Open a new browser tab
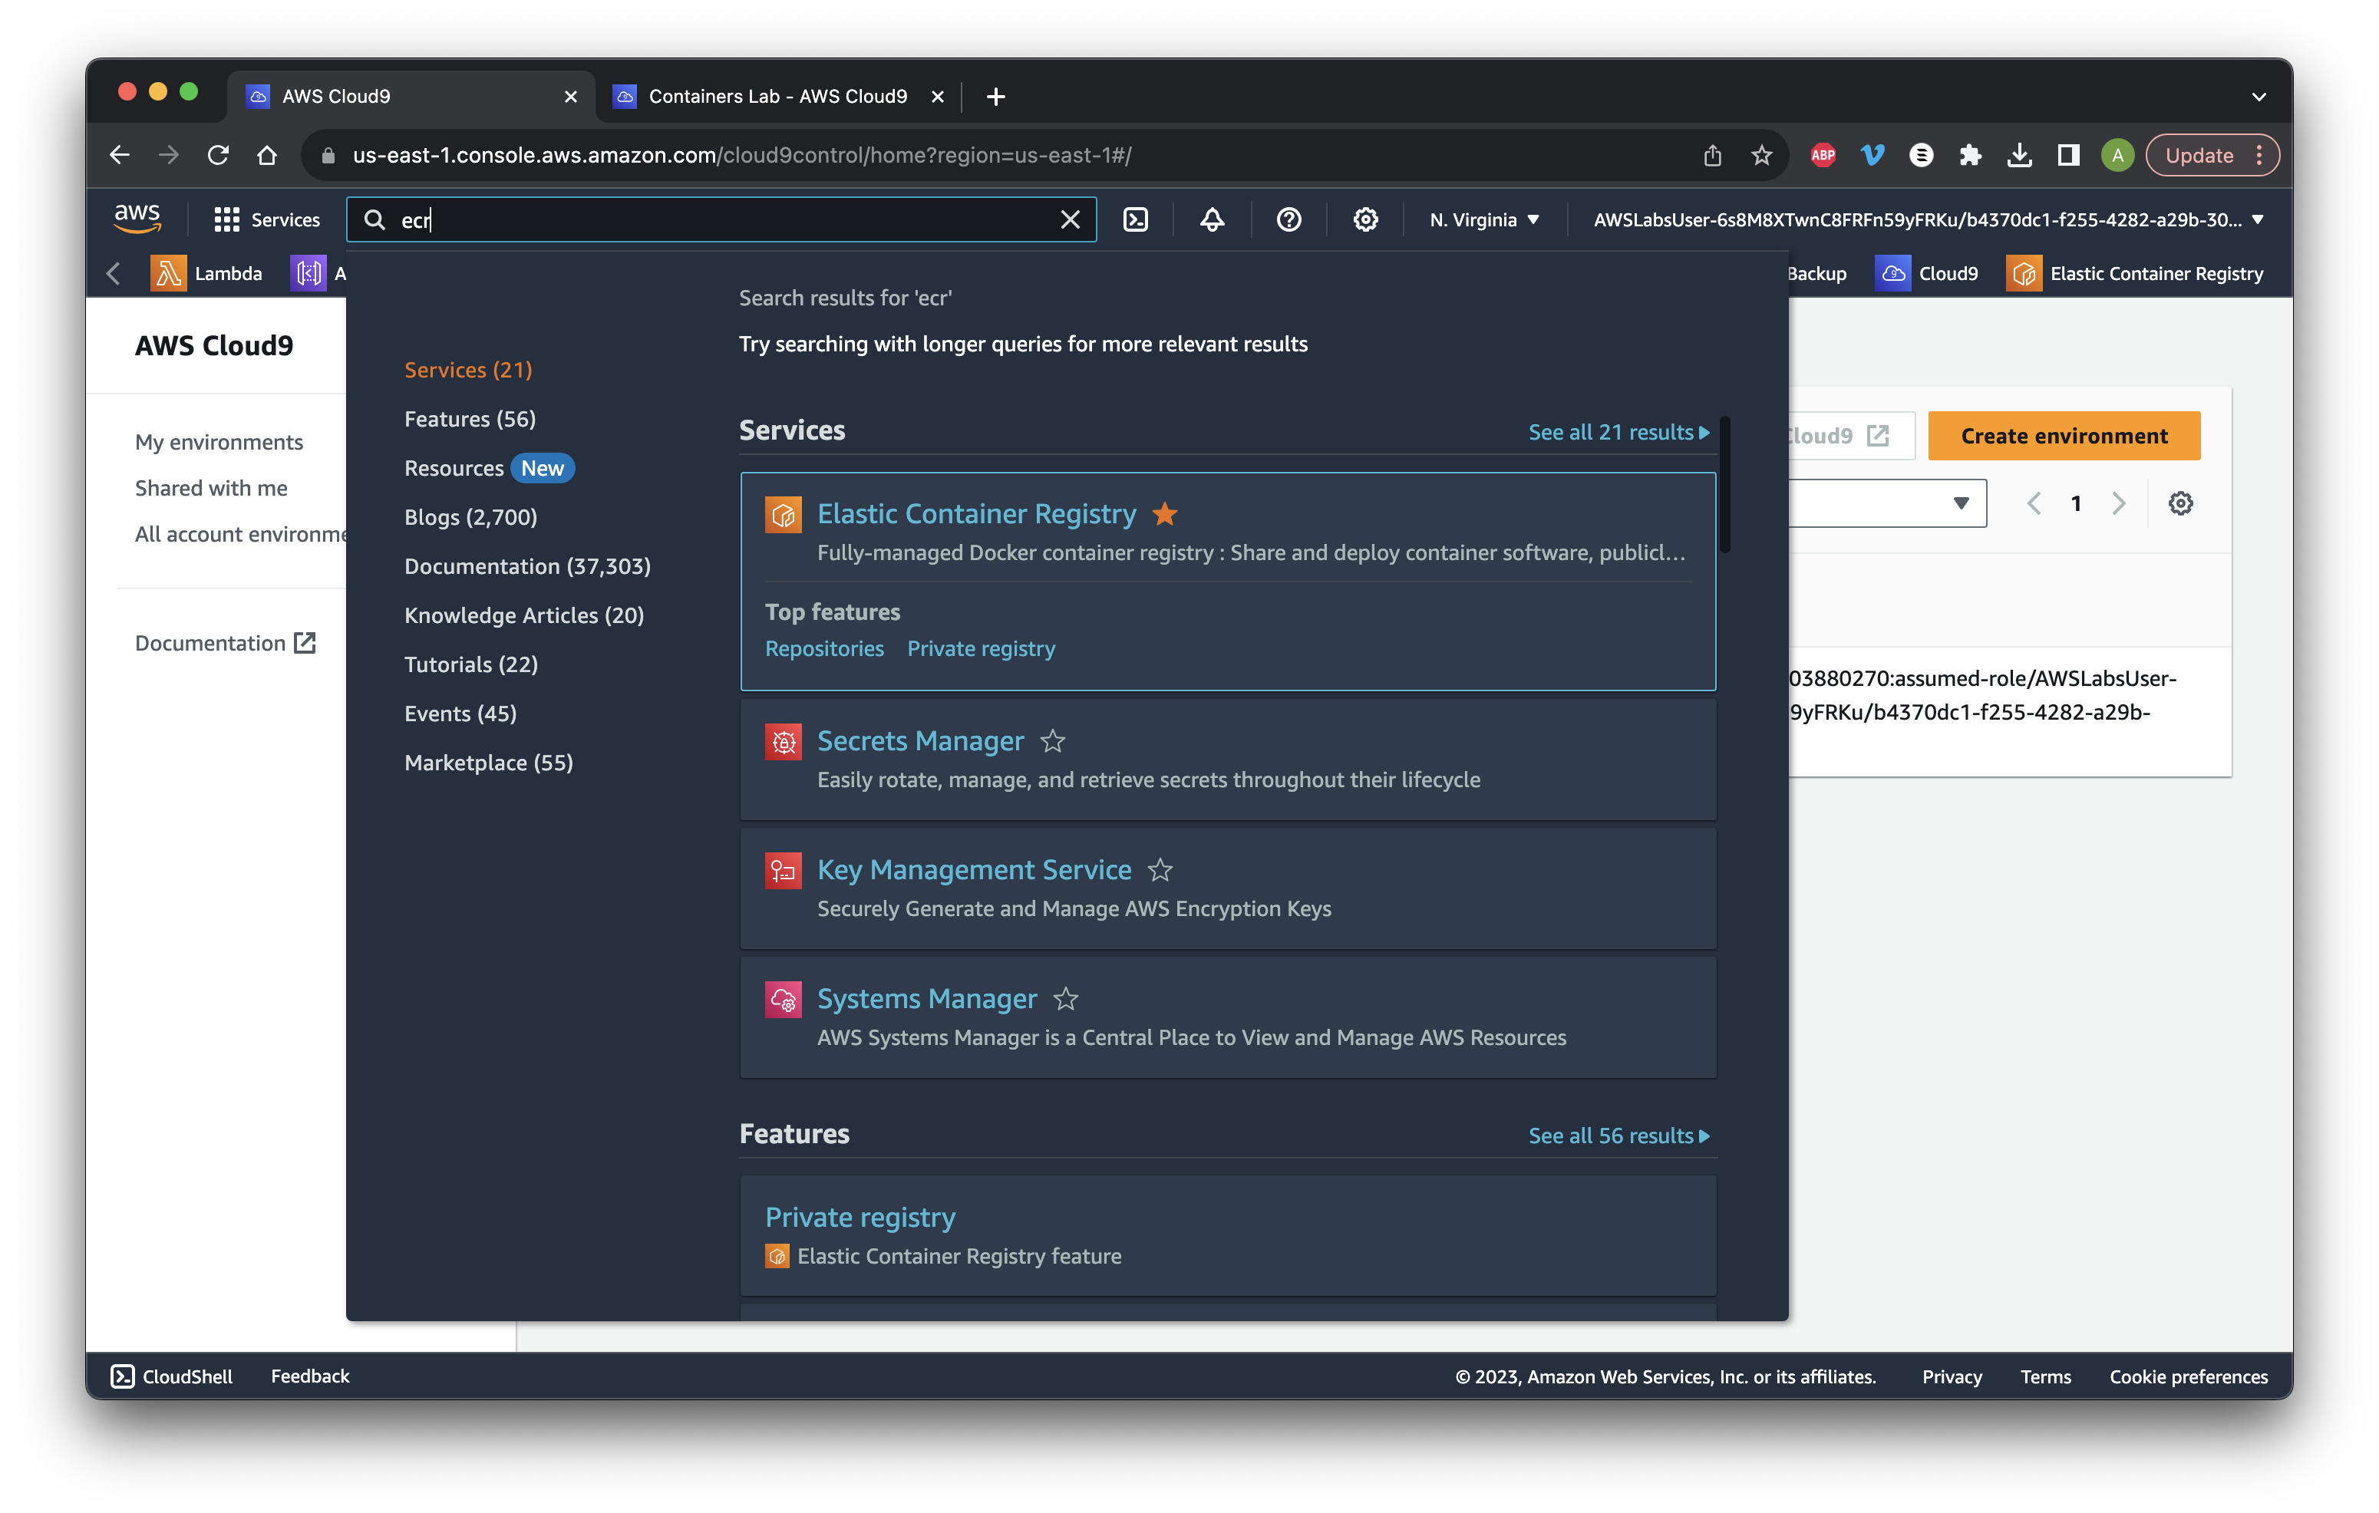Image resolution: width=2379 pixels, height=1513 pixels. tap(996, 96)
